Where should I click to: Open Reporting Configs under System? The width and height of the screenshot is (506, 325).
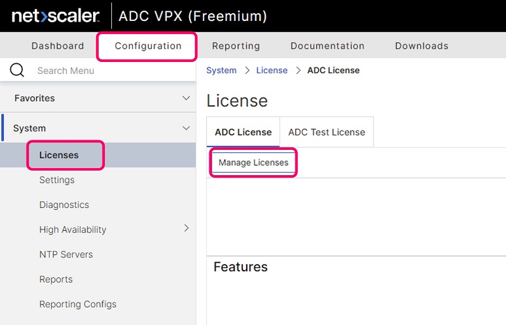[x=78, y=304]
